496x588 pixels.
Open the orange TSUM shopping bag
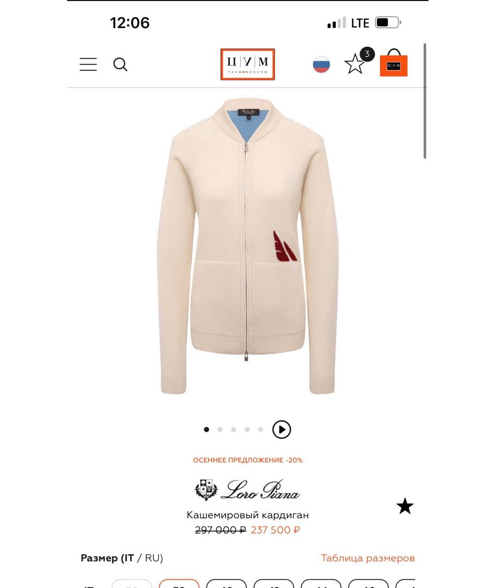click(x=394, y=63)
